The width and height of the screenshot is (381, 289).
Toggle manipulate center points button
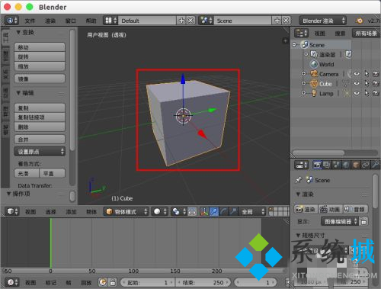(192, 211)
